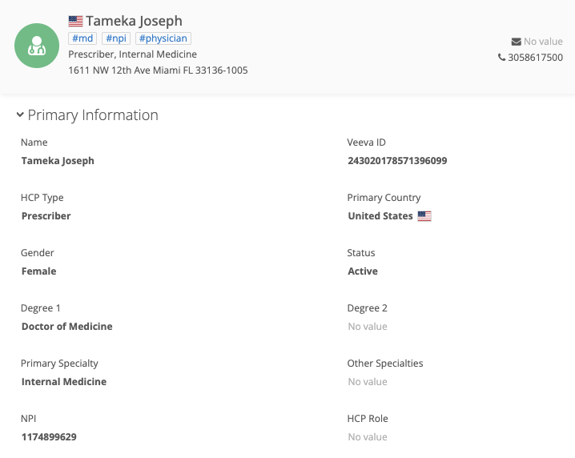Click the Veeva ID number value
Viewport: 575px width, 458px height.
(397, 161)
